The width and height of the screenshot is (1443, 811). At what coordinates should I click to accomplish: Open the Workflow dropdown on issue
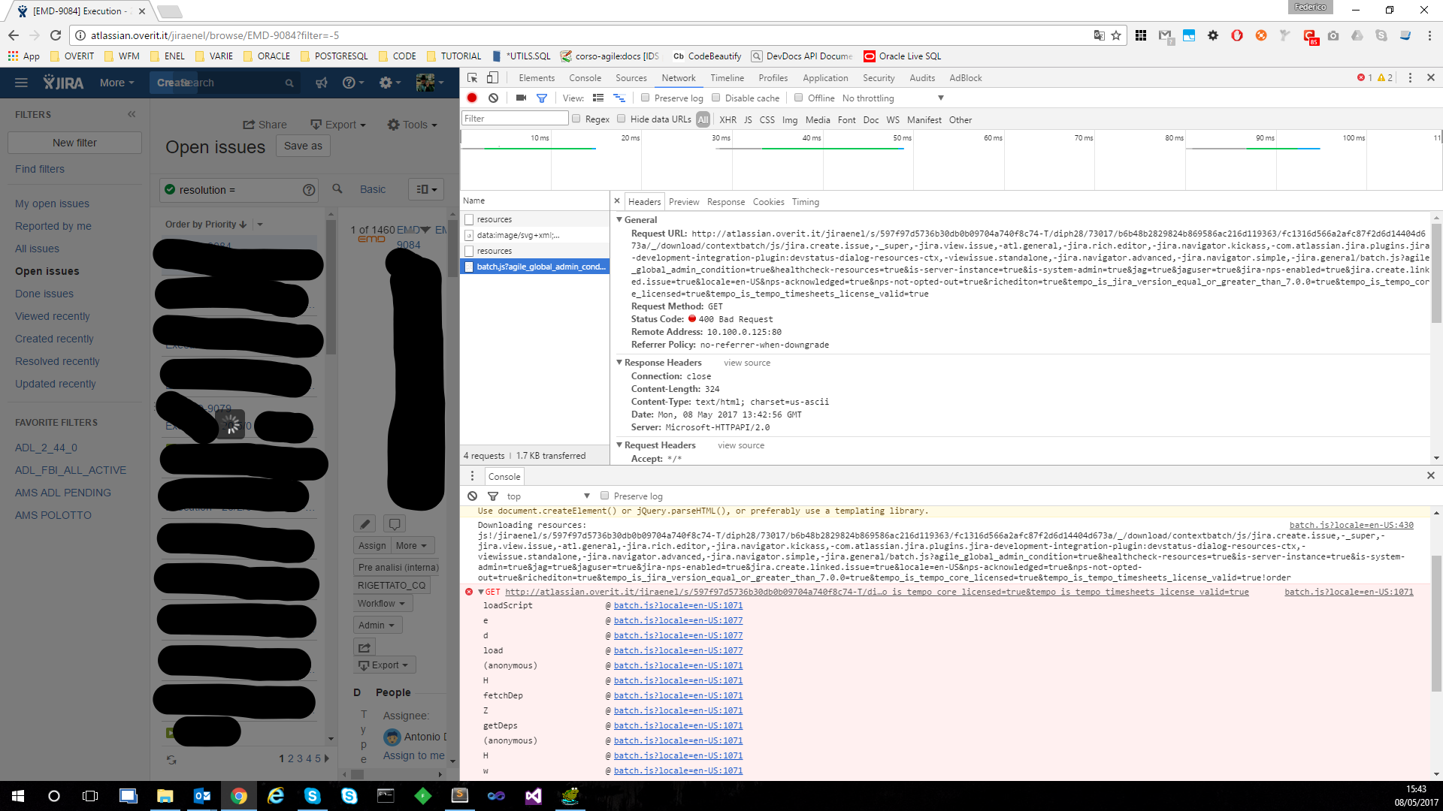click(x=383, y=604)
